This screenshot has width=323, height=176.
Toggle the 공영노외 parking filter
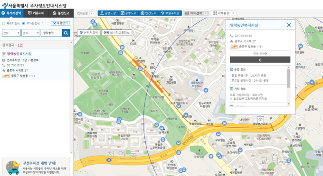click(x=129, y=13)
